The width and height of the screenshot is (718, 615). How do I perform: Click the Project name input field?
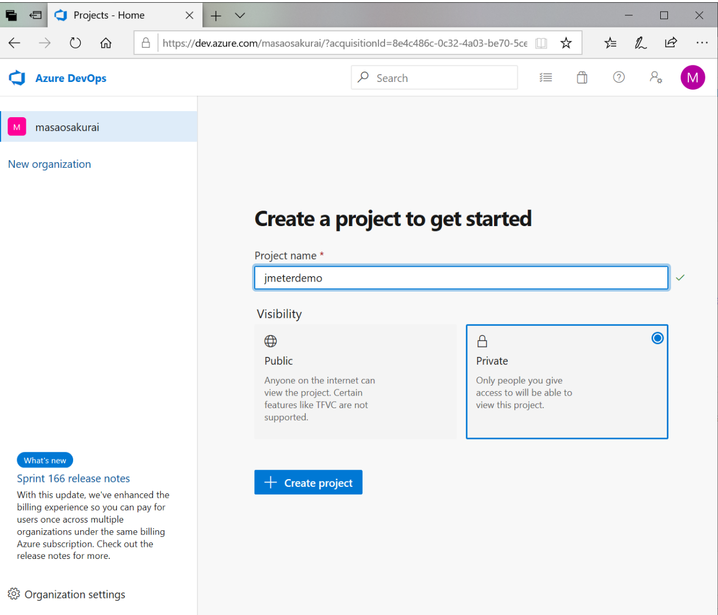tap(461, 278)
